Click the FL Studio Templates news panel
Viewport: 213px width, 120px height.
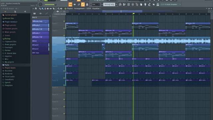tap(170, 4)
